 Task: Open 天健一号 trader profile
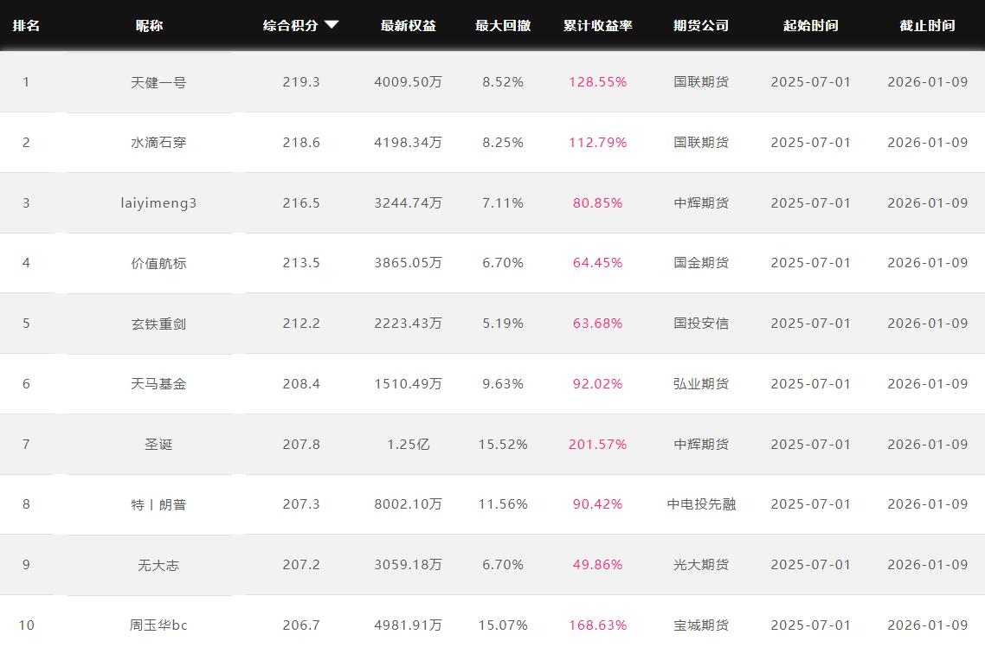click(x=158, y=82)
